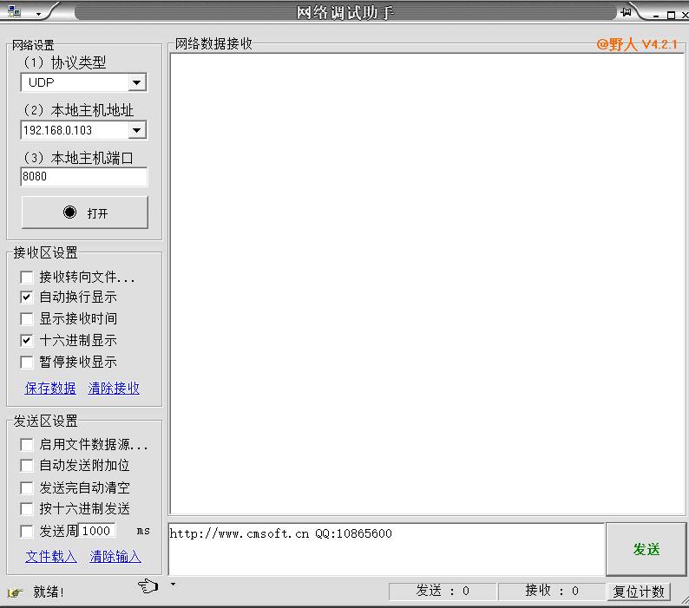The height and width of the screenshot is (608, 689).
Task: Uncheck 自动换行显示 checkbox
Action: [x=27, y=297]
